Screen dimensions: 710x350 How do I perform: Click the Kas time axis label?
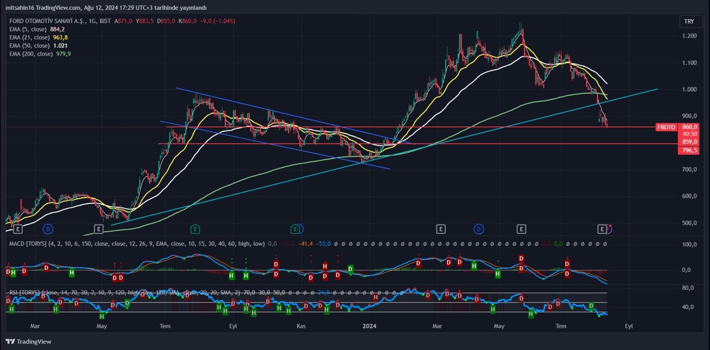pyautogui.click(x=301, y=326)
